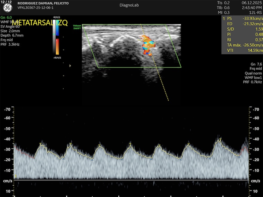Click the RI resistance index result
The height and width of the screenshot is (197, 263).
(259, 40)
